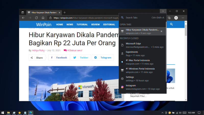Click the address bar URL
The width and height of the screenshot is (204, 115).
[86, 18]
